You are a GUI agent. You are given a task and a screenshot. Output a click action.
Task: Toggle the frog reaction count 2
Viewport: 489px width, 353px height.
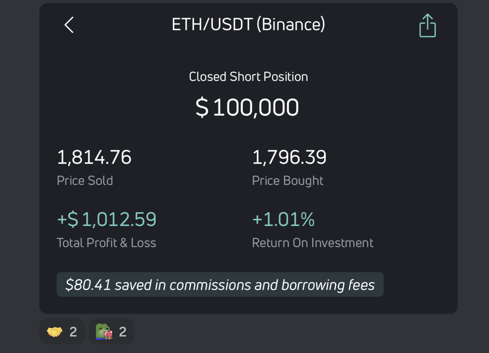coord(123,332)
